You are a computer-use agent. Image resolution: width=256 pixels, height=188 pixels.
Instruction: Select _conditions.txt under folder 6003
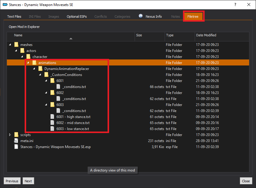[74, 111]
